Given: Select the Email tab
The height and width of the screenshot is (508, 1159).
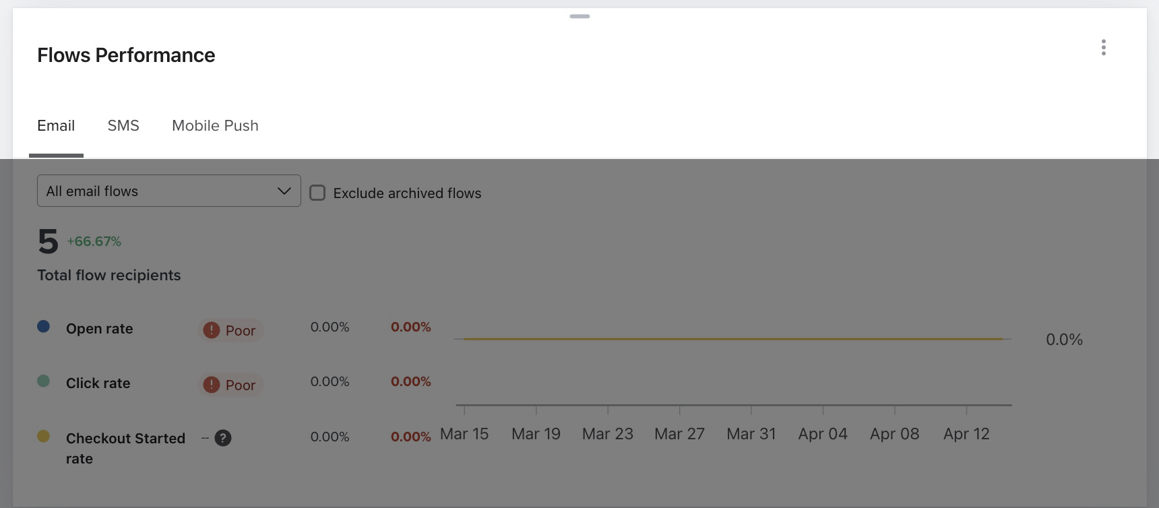Looking at the screenshot, I should coord(56,126).
